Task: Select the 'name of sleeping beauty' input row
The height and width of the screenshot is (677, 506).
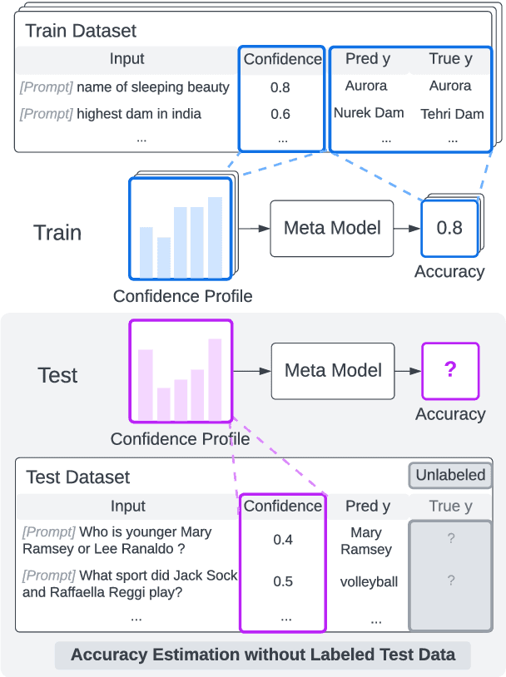Action: point(125,87)
